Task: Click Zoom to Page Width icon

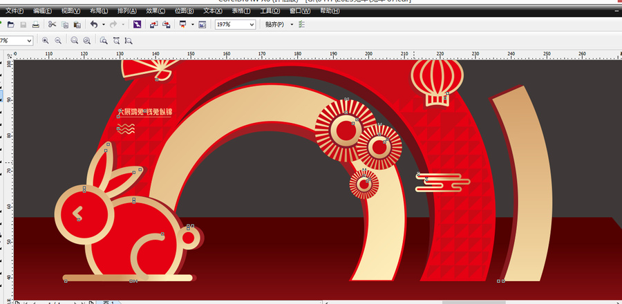Action: (116, 41)
